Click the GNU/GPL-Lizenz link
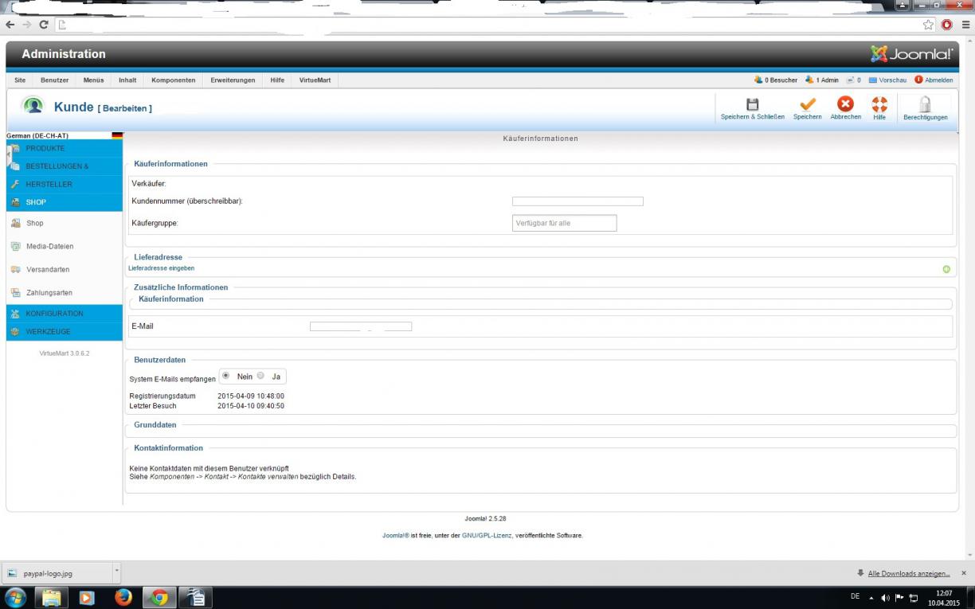 tap(487, 536)
